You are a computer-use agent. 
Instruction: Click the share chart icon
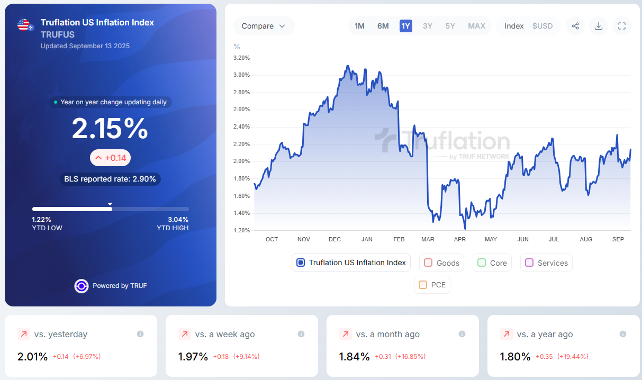(575, 26)
